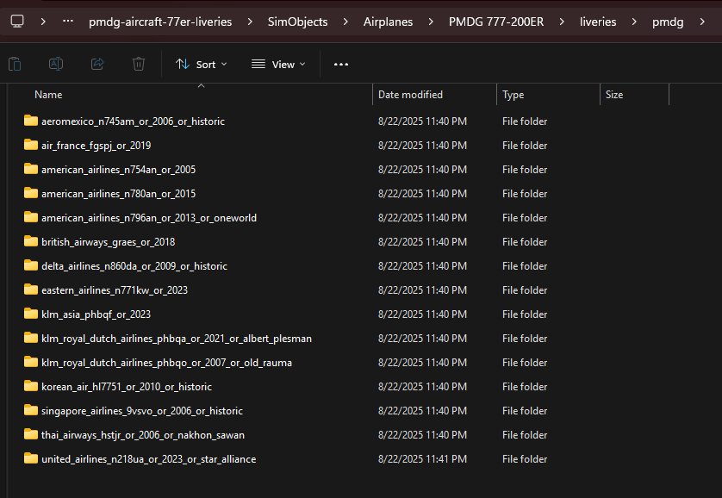
Task: Expand chevron after PMDG 777-200ER breadcrumb
Action: tap(561, 22)
